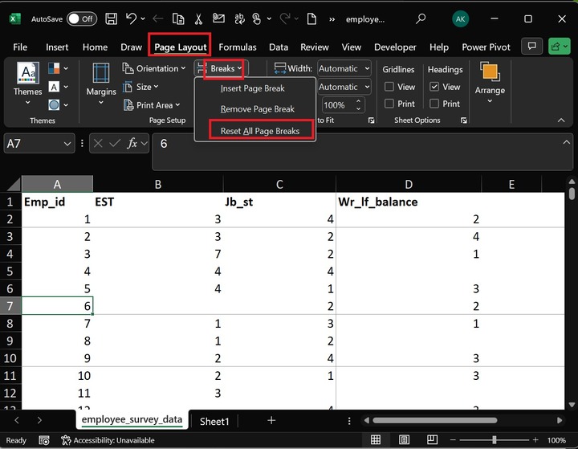Viewport: 578px width, 449px height.
Task: Click the Undo arrow icon
Action: click(132, 18)
